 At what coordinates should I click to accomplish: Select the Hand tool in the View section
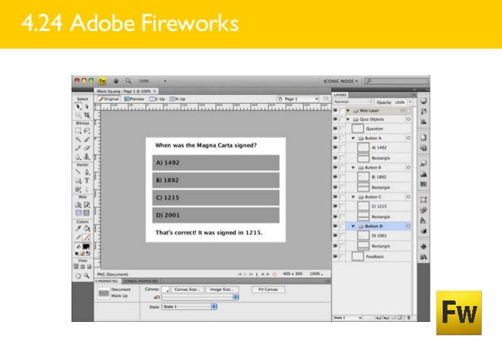[79, 276]
